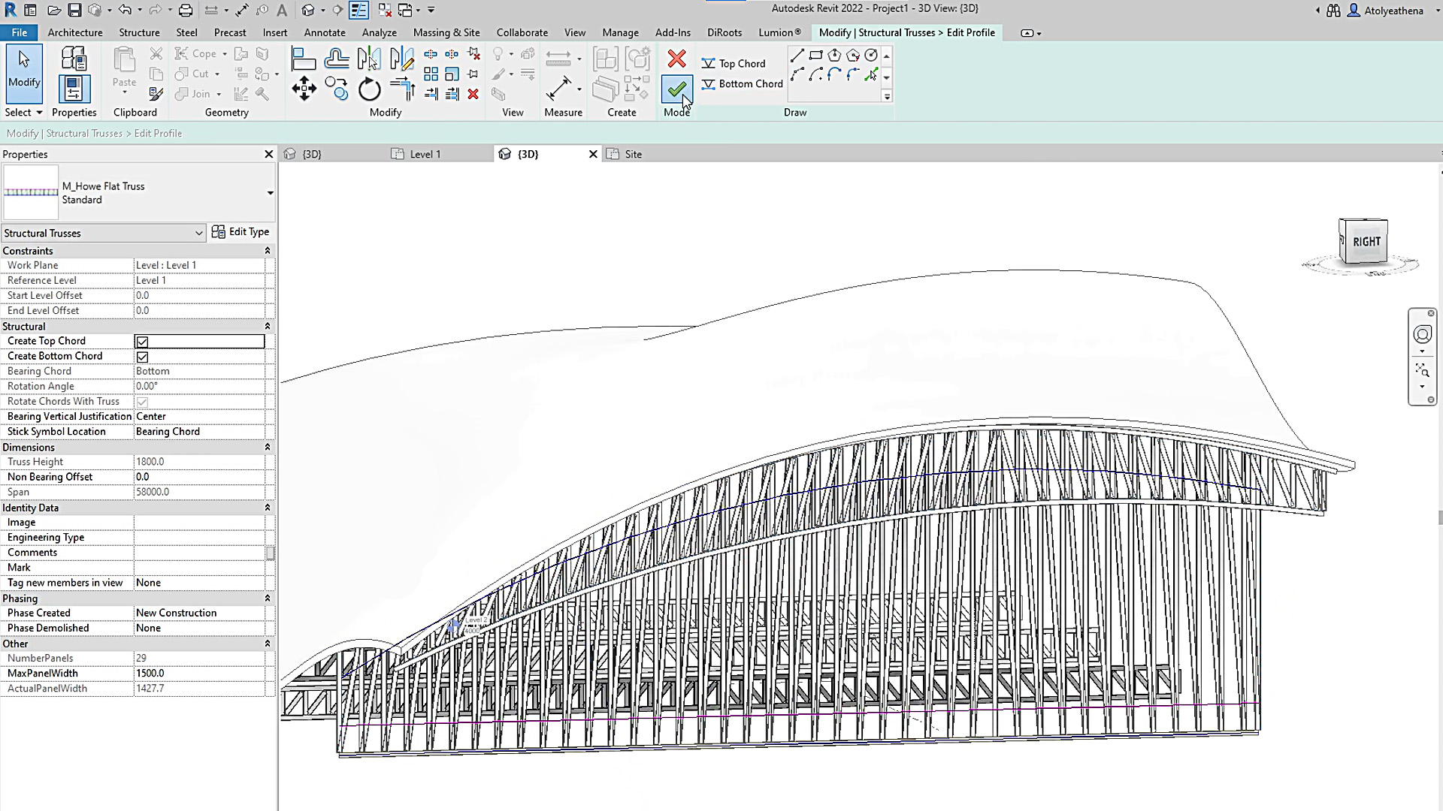Select the Trim/Extend Corner tool

(x=401, y=88)
